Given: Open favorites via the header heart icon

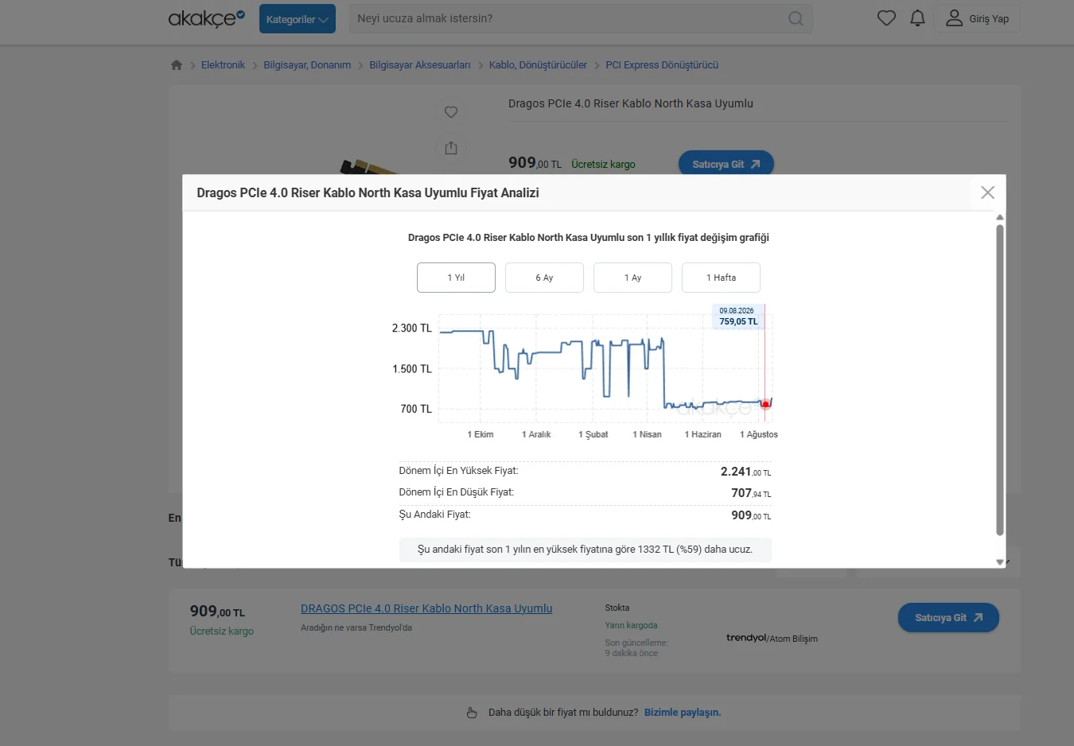Looking at the screenshot, I should pyautogui.click(x=886, y=18).
